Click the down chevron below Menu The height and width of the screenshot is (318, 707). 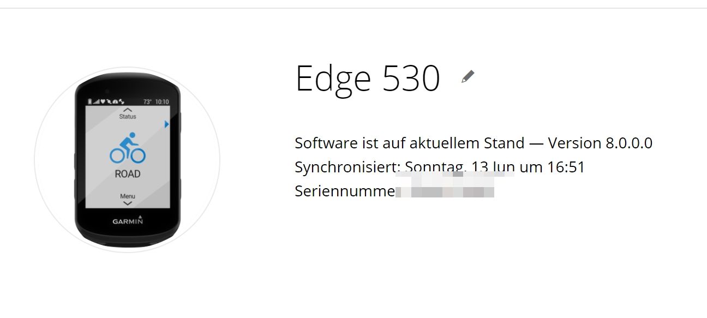pyautogui.click(x=128, y=203)
